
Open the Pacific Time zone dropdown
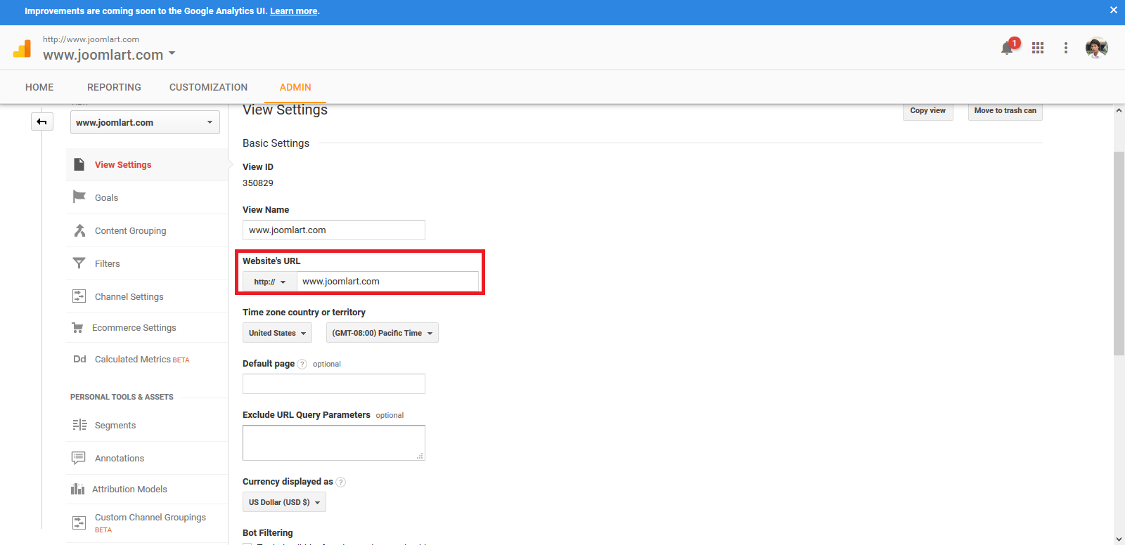point(382,333)
